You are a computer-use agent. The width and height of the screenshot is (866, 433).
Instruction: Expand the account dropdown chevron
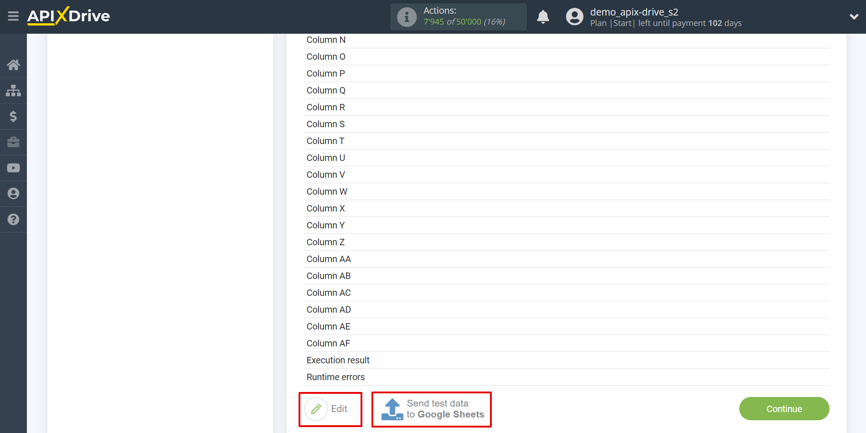click(x=854, y=17)
